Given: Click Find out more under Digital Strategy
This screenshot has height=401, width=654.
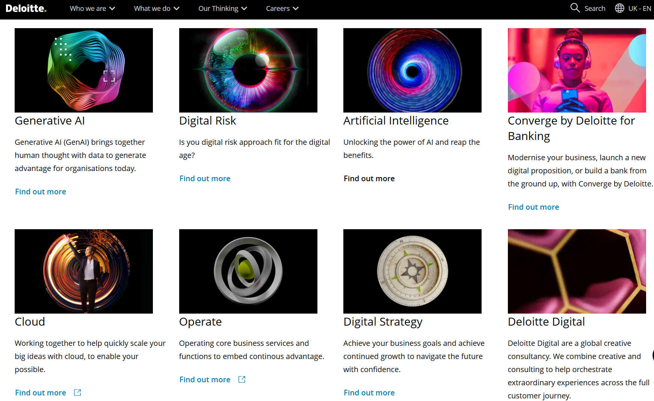Looking at the screenshot, I should 369,393.
